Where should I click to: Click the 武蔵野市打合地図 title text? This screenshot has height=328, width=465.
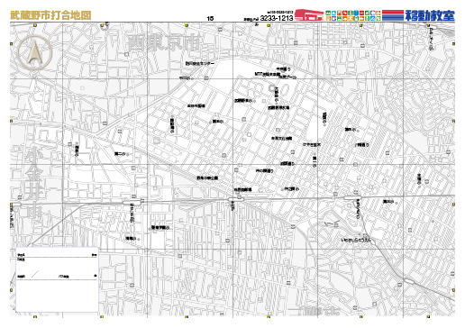[50, 15]
